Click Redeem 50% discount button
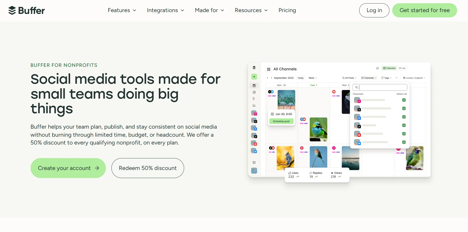Image resolution: width=468 pixels, height=232 pixels. pyautogui.click(x=148, y=168)
